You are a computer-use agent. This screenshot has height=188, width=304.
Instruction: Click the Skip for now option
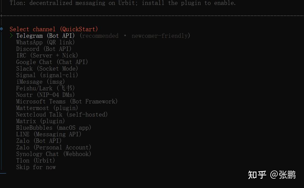pos(36,167)
